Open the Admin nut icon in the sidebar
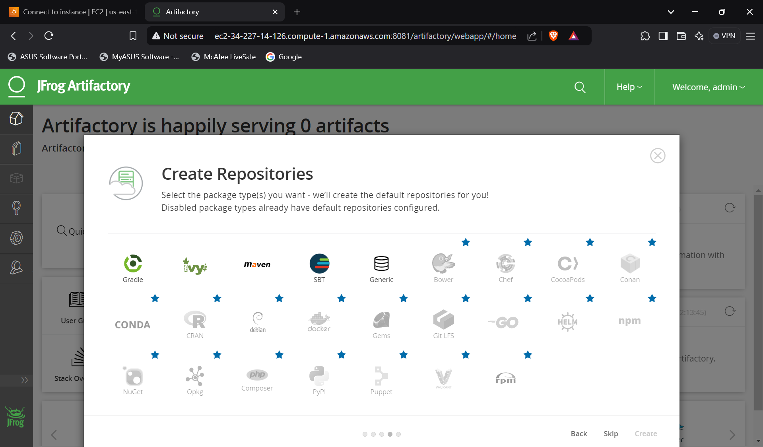The image size is (763, 447). (16, 238)
